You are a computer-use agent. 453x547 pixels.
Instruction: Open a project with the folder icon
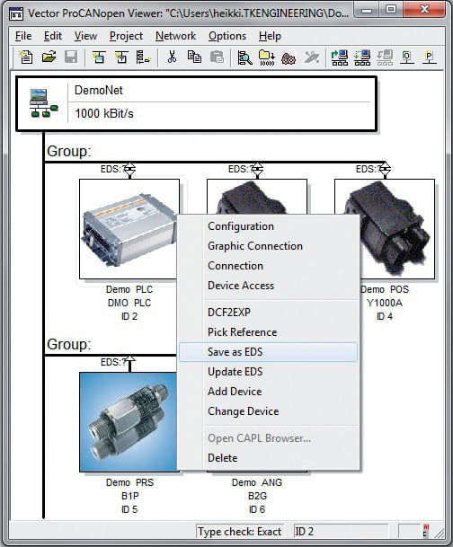(49, 57)
